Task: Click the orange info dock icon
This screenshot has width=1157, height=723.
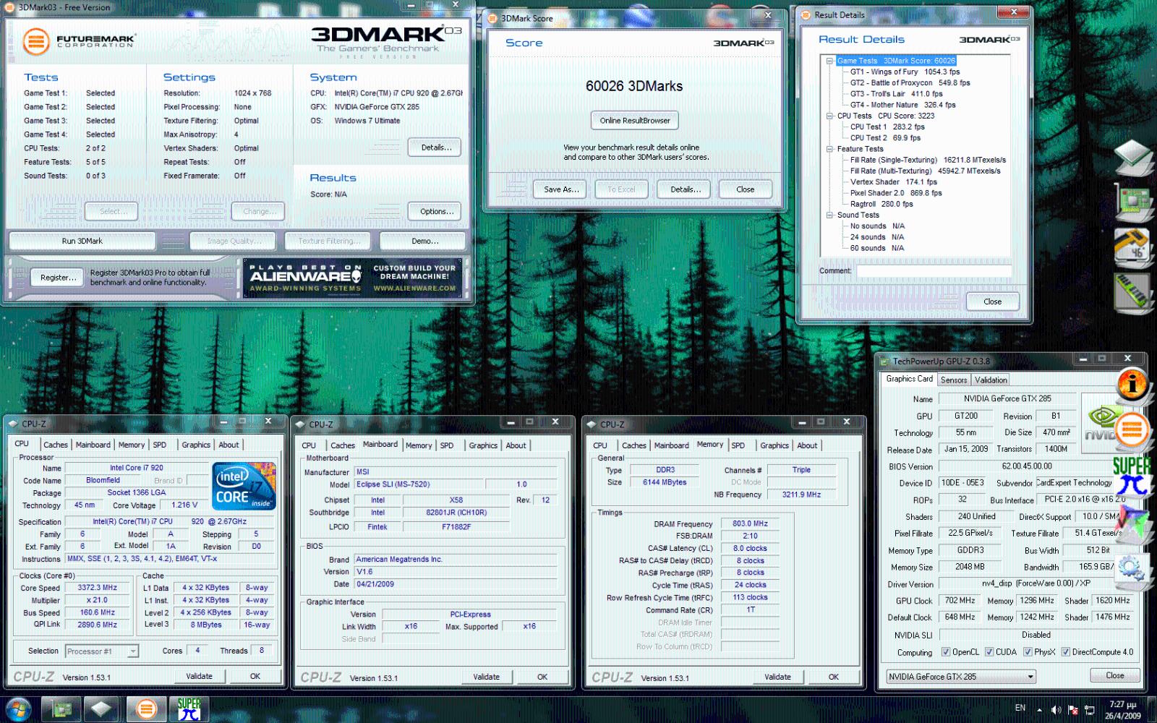Action: (x=1132, y=384)
